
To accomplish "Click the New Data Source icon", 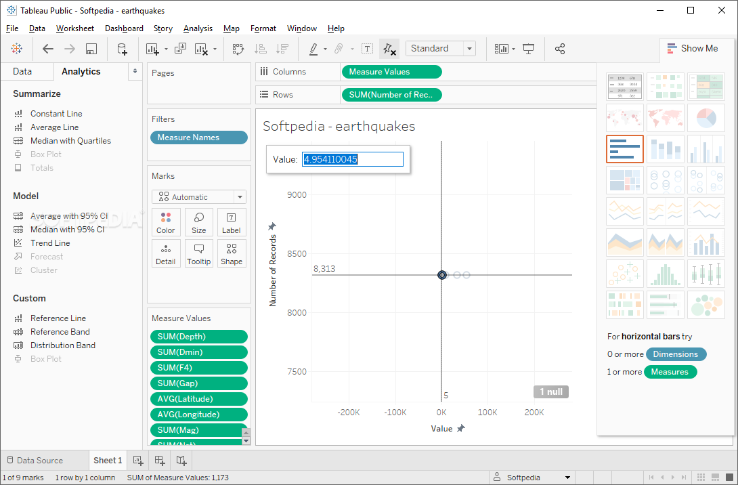I will tap(122, 49).
